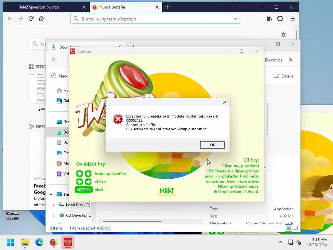Open new tab settings gear
The height and width of the screenshot is (250, 333).
tap(284, 35)
